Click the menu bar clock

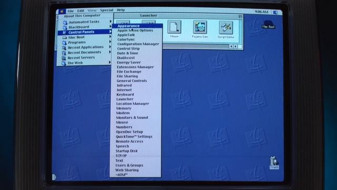click(x=261, y=12)
